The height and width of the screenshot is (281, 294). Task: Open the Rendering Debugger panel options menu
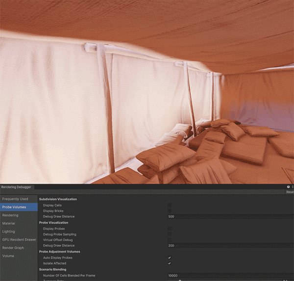293,187
